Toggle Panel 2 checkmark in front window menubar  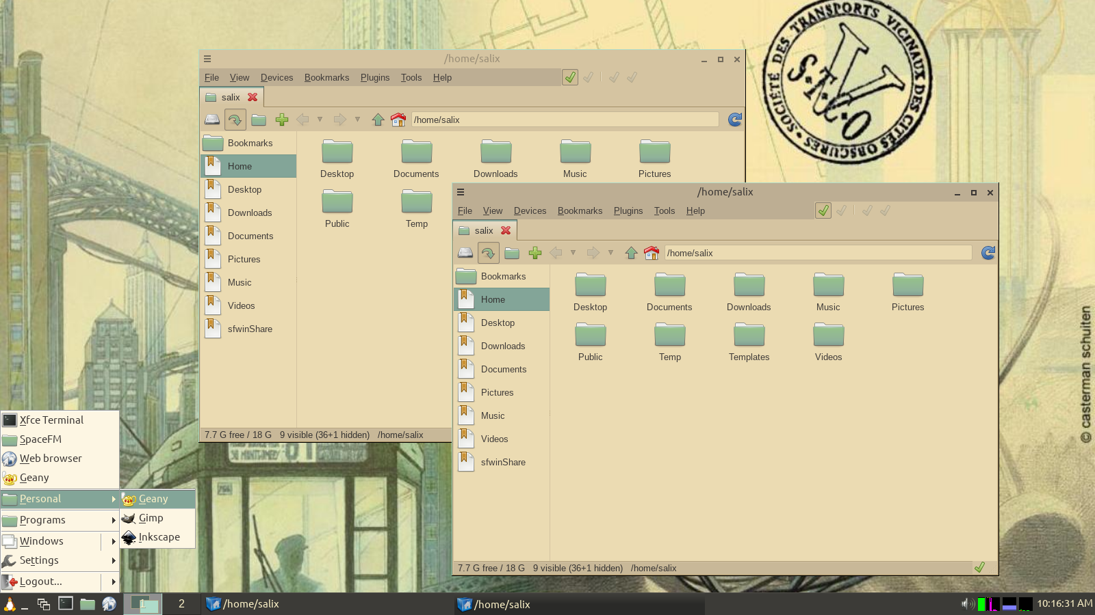842,210
